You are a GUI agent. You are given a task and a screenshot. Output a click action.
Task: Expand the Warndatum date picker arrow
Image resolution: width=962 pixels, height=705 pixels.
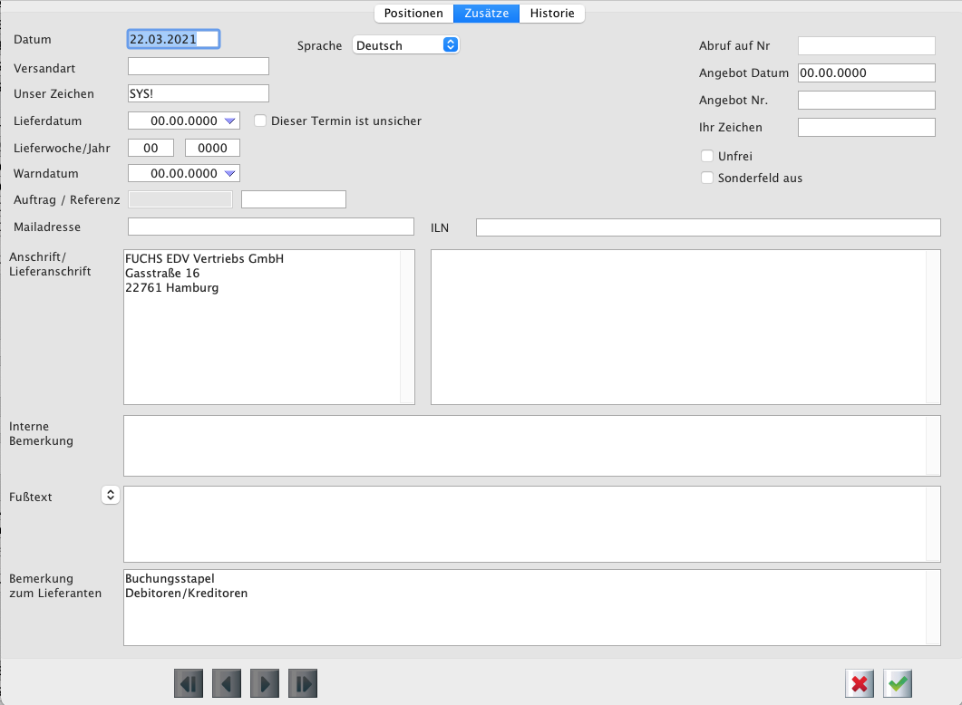click(229, 173)
